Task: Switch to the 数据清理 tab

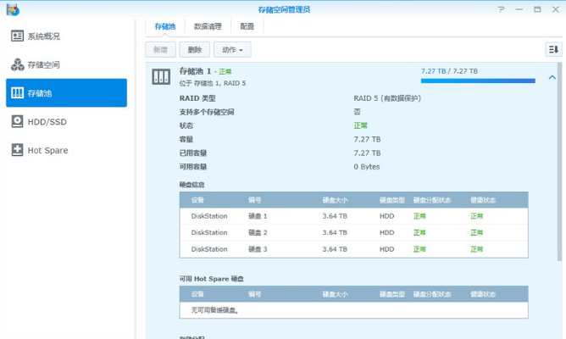Action: click(x=208, y=26)
